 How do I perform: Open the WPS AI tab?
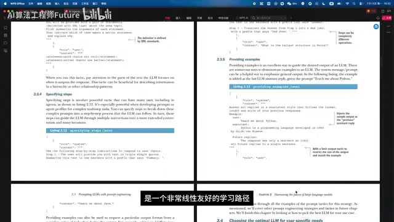tap(242, 18)
